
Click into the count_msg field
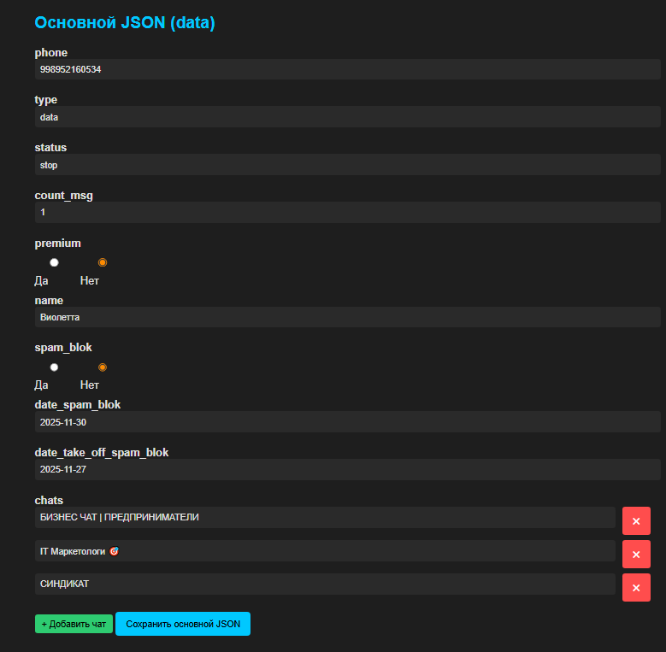347,212
